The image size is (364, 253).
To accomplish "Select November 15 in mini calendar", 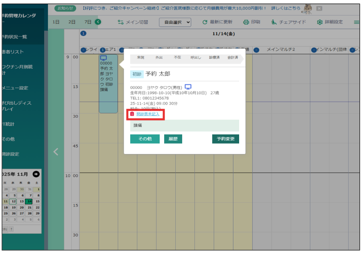I will (x=37, y=201).
